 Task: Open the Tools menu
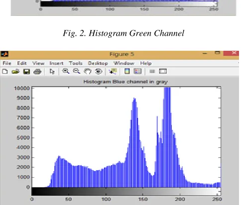coord(76,63)
